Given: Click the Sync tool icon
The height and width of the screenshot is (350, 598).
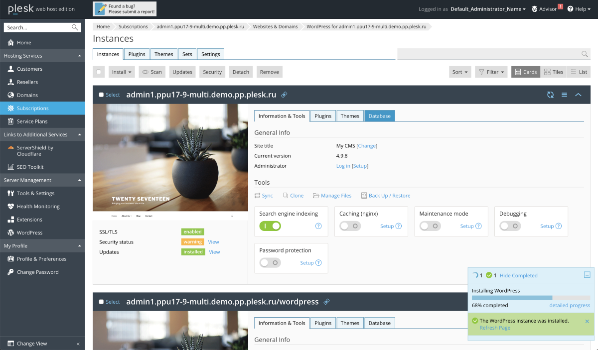Looking at the screenshot, I should pos(258,196).
